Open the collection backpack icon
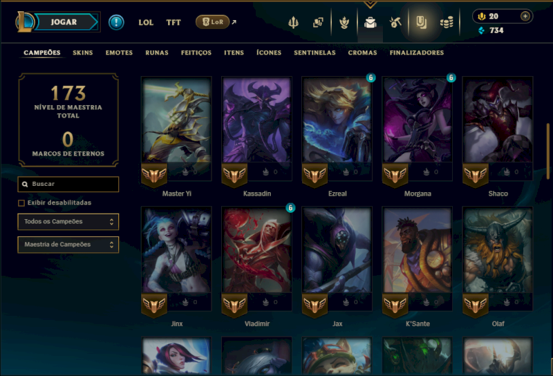 [x=371, y=23]
